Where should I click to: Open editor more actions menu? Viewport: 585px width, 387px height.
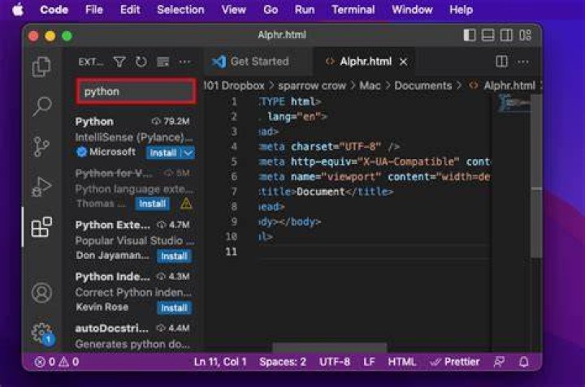[x=523, y=62]
